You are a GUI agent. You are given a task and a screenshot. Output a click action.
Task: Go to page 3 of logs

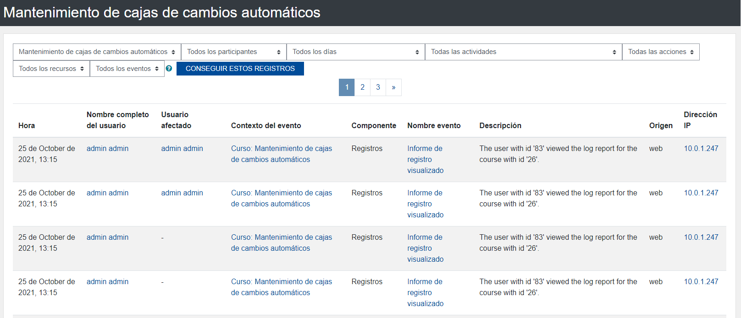(378, 87)
